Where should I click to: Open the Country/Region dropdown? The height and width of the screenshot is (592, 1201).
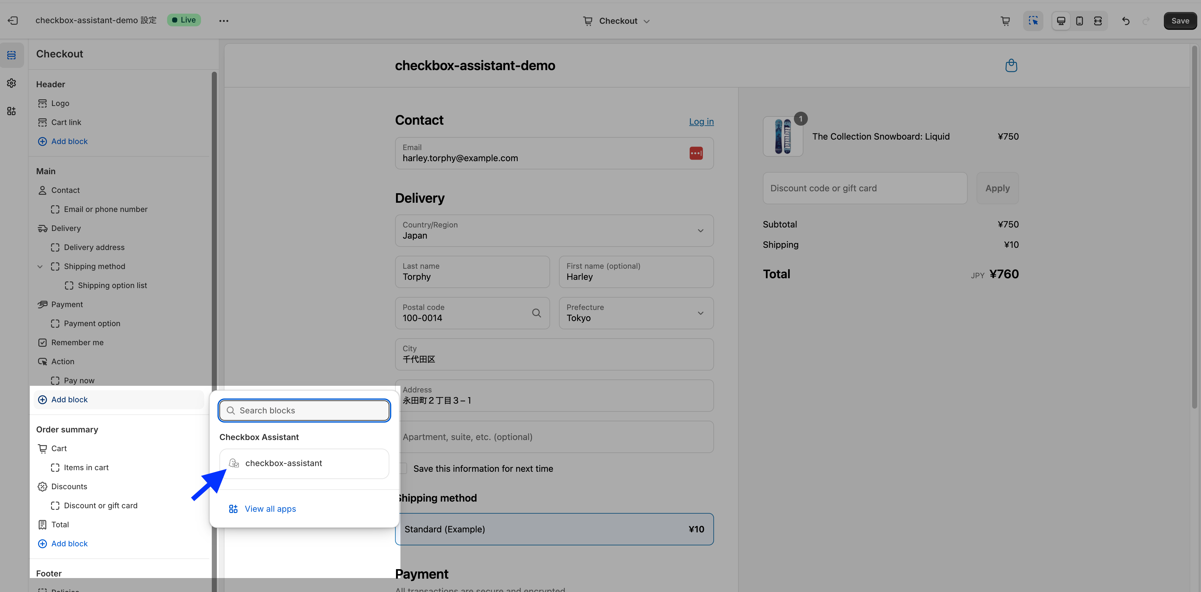click(554, 230)
